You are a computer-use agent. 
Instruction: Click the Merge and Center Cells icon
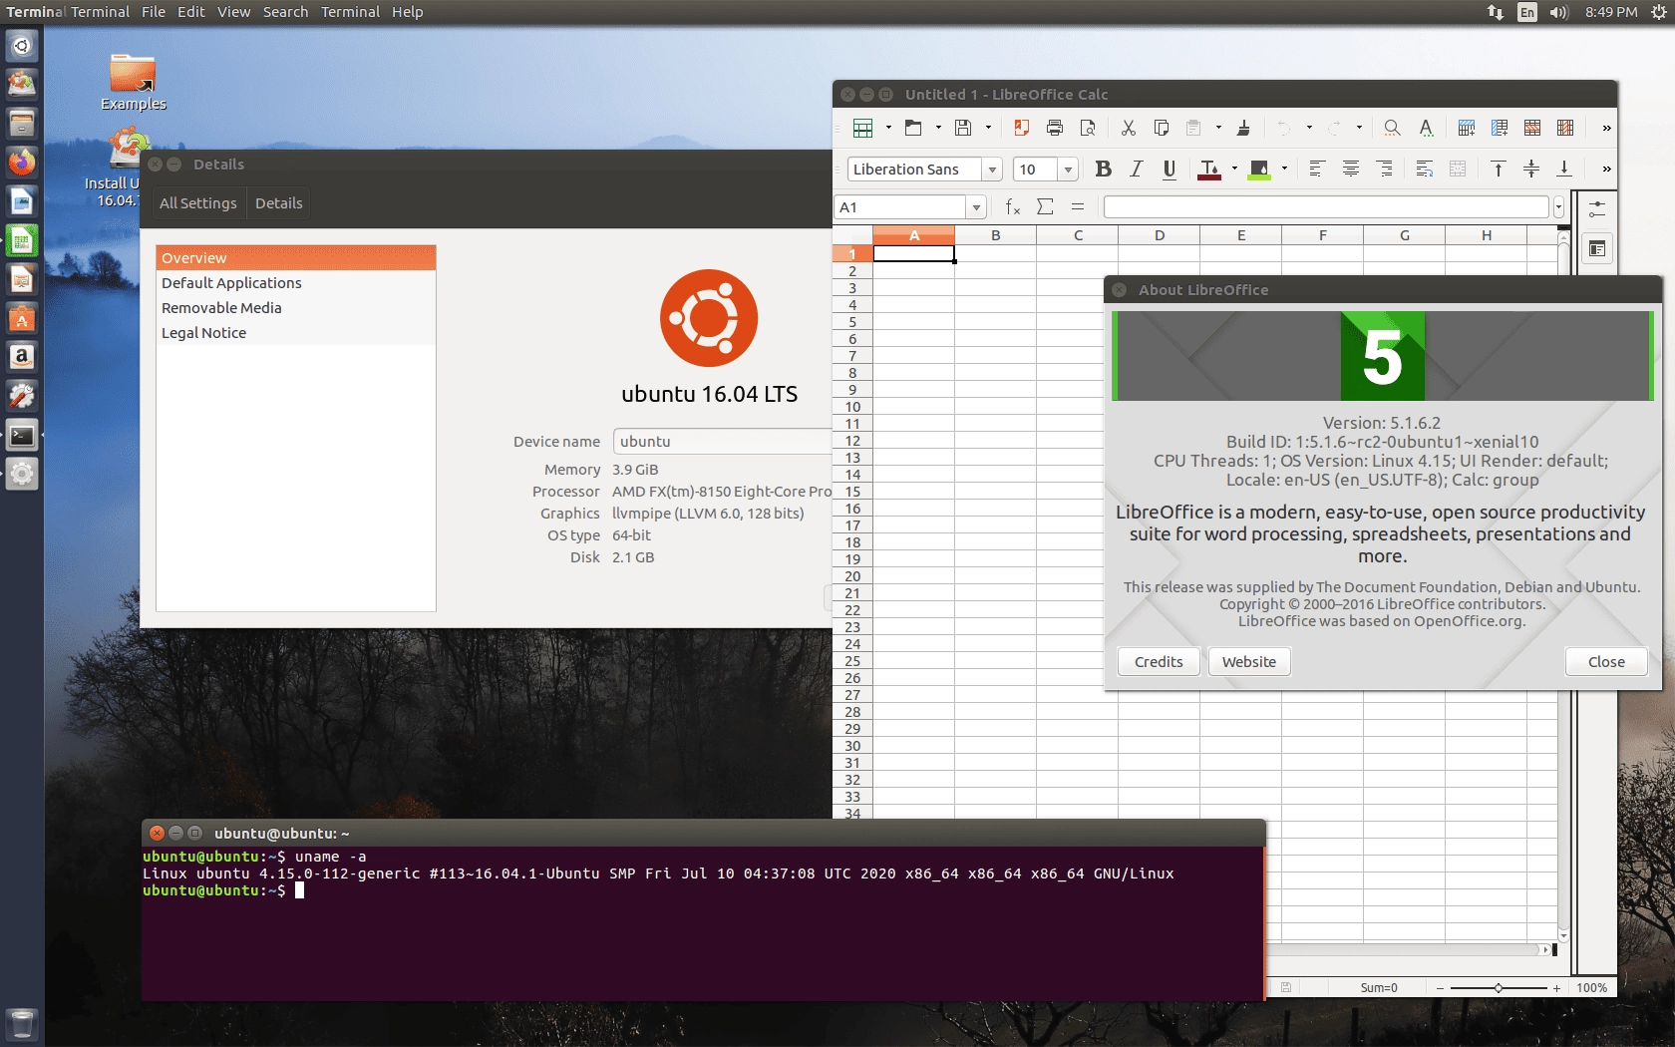1458,169
